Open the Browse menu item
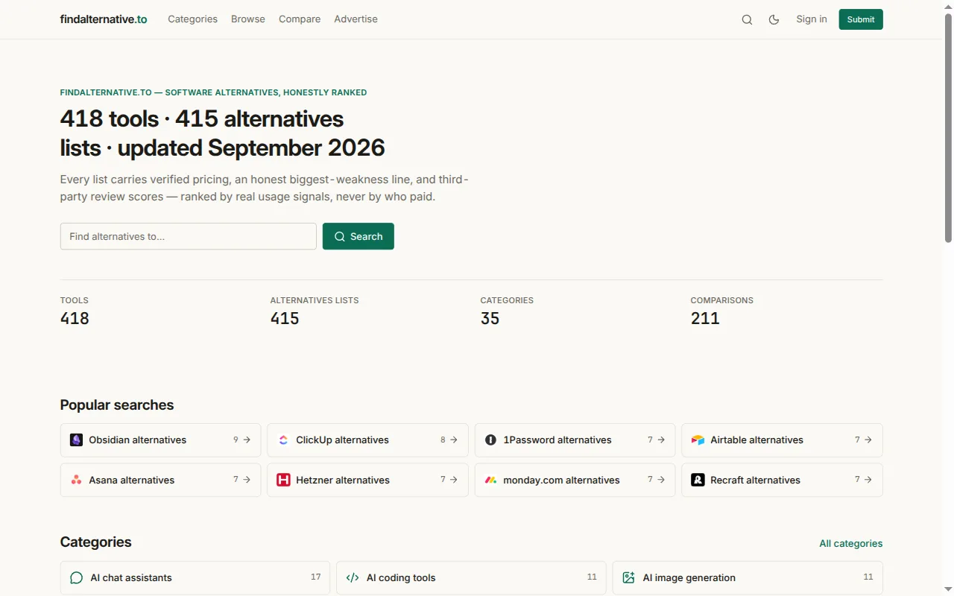 click(248, 19)
